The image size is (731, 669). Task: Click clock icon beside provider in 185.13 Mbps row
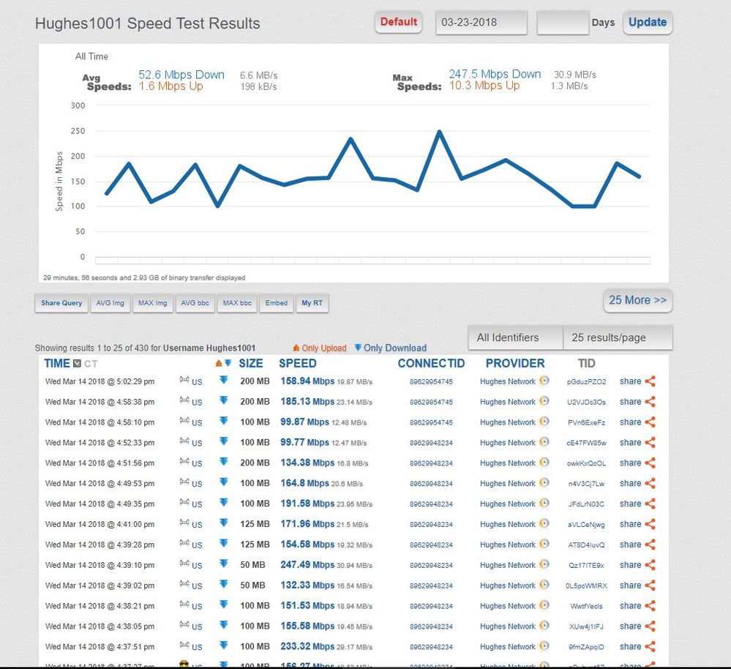(544, 401)
